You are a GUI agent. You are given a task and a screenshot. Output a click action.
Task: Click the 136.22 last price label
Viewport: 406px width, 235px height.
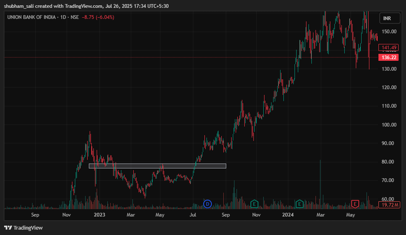click(389, 58)
